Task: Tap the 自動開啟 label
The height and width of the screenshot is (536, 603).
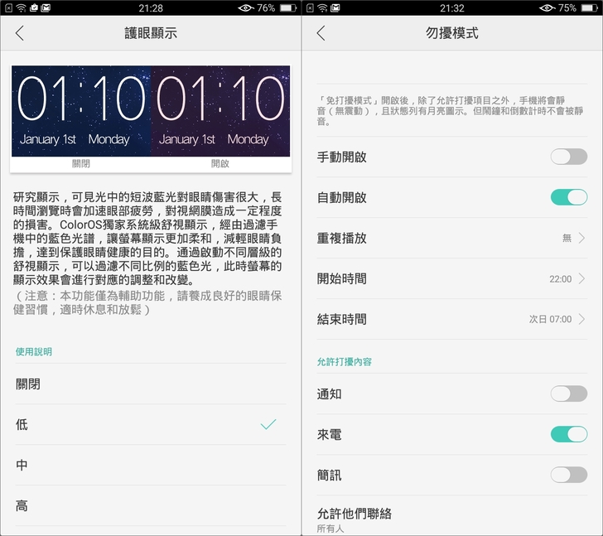Action: coord(341,197)
